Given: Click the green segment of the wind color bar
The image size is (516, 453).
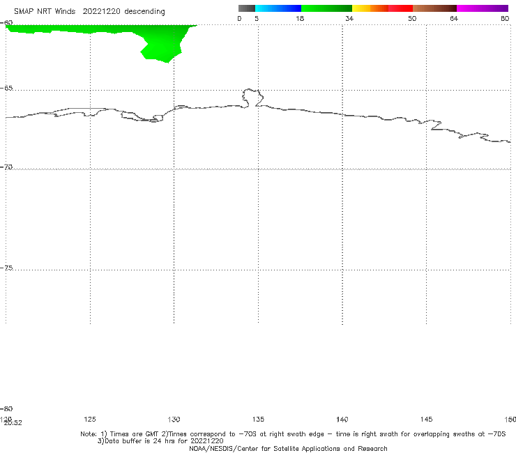Looking at the screenshot, I should [326, 8].
